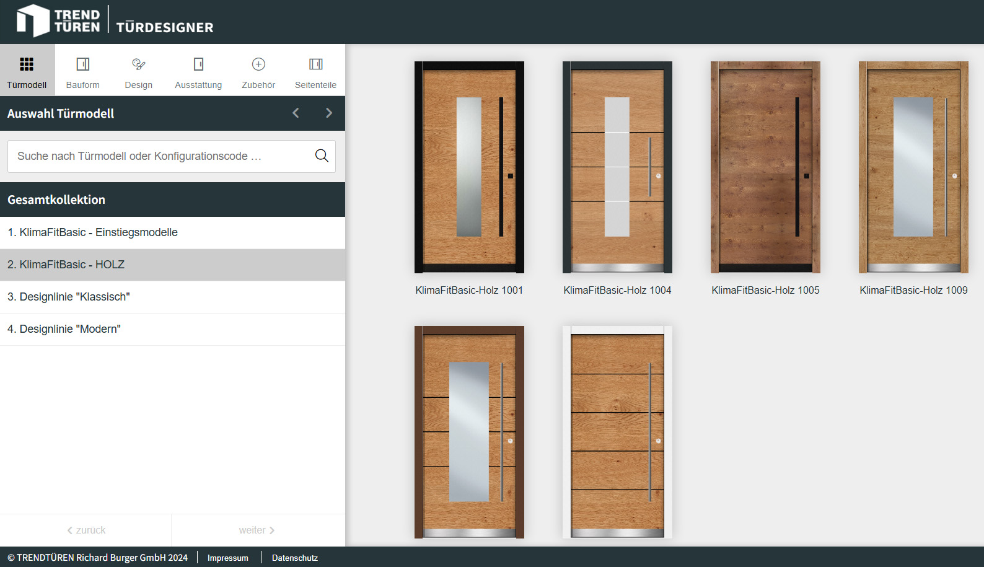Pick KlimaFitBasic-Holz 1001 door thumbnail

[x=469, y=167]
